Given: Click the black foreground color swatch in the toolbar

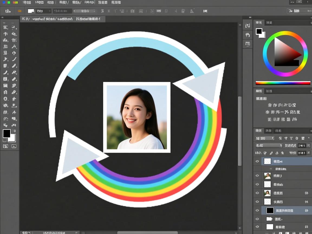Looking at the screenshot, I should [6, 133].
